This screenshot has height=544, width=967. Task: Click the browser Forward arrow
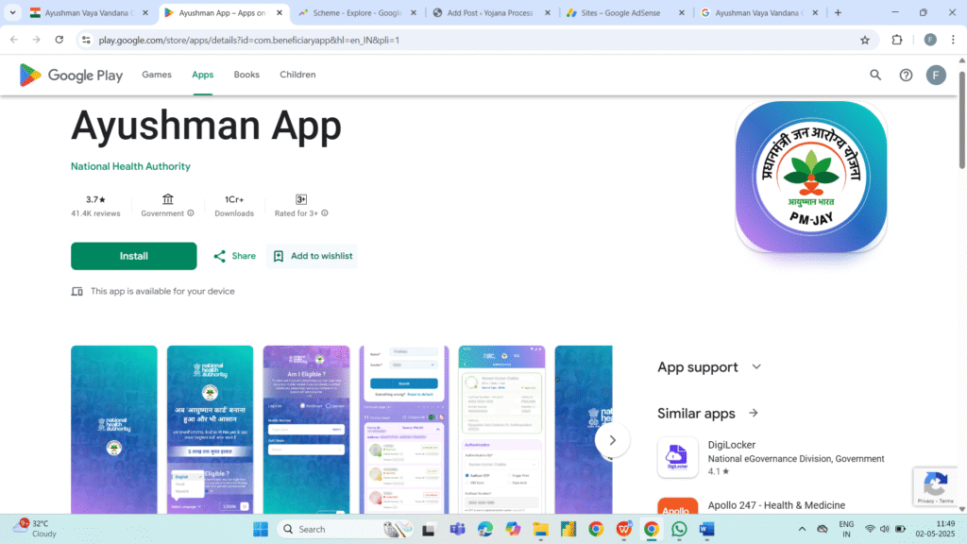coord(37,40)
